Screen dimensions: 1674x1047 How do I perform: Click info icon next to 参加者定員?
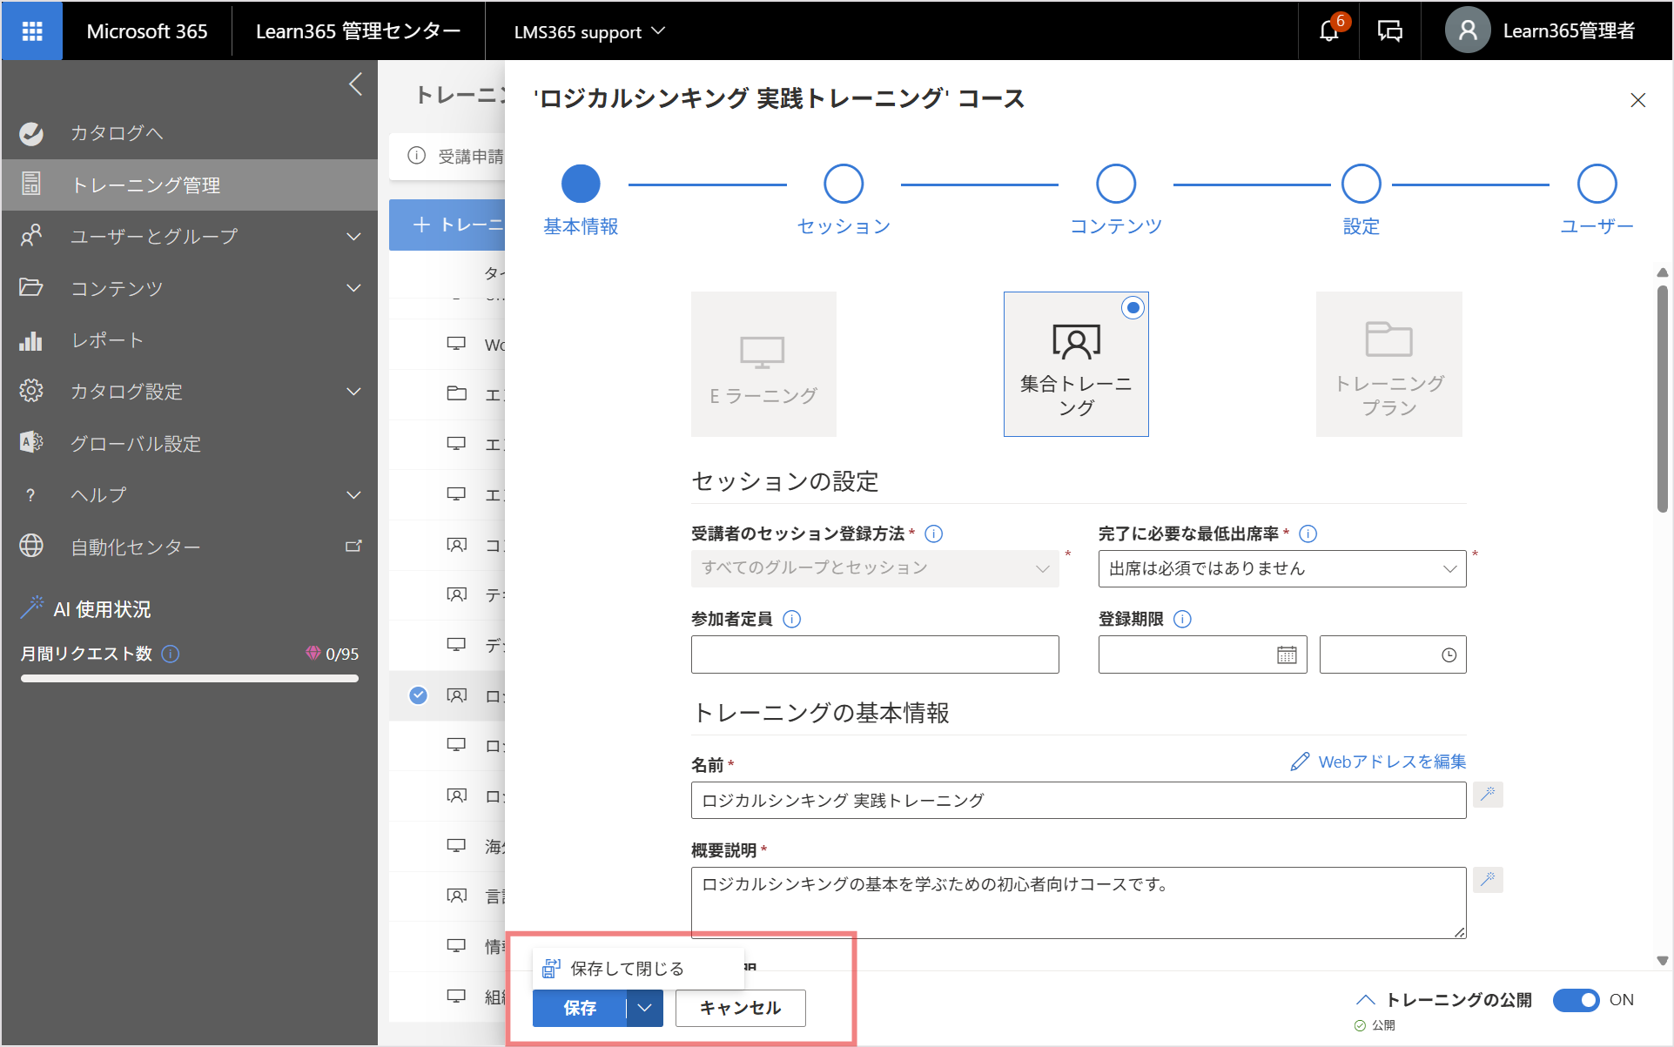791,619
